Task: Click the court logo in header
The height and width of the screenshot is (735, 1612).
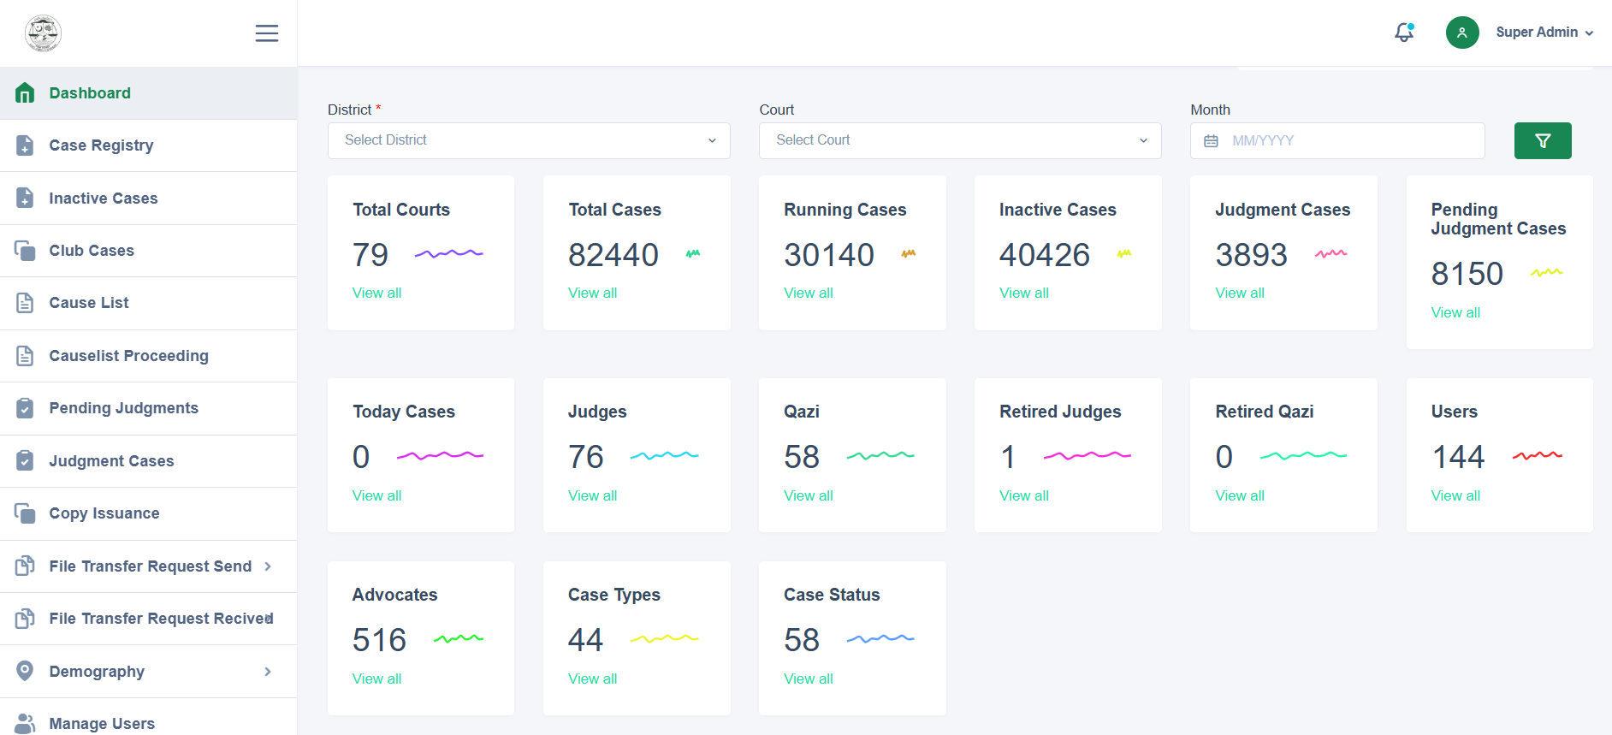Action: (x=43, y=33)
